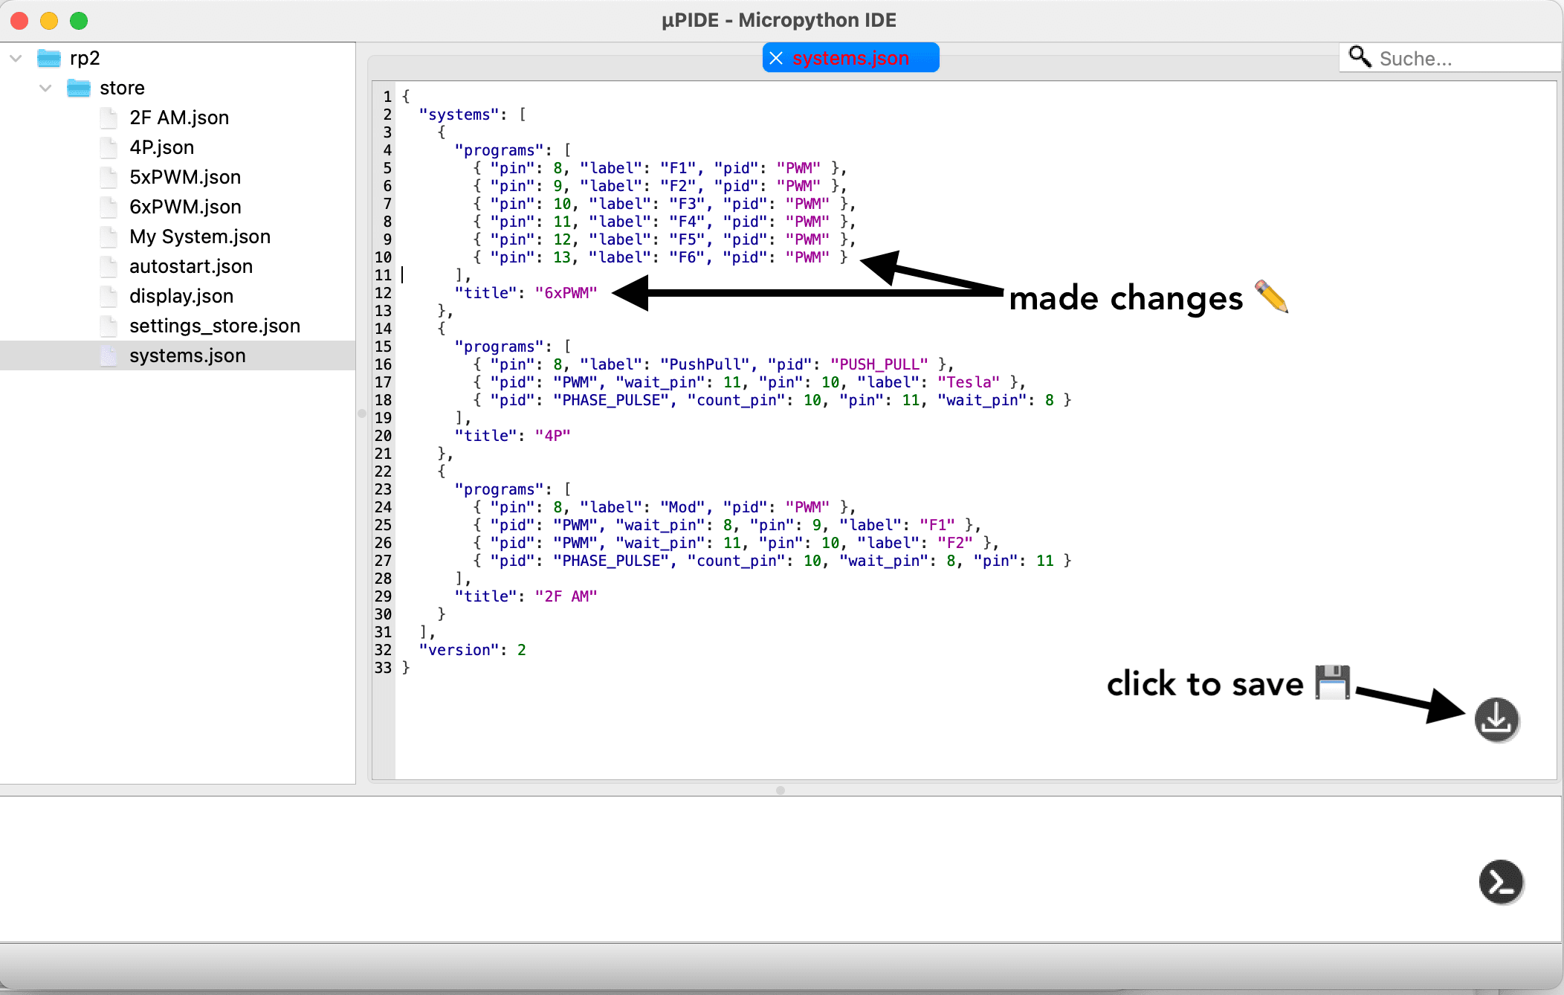Open settings_store.json file
This screenshot has width=1564, height=995.
coord(214,326)
